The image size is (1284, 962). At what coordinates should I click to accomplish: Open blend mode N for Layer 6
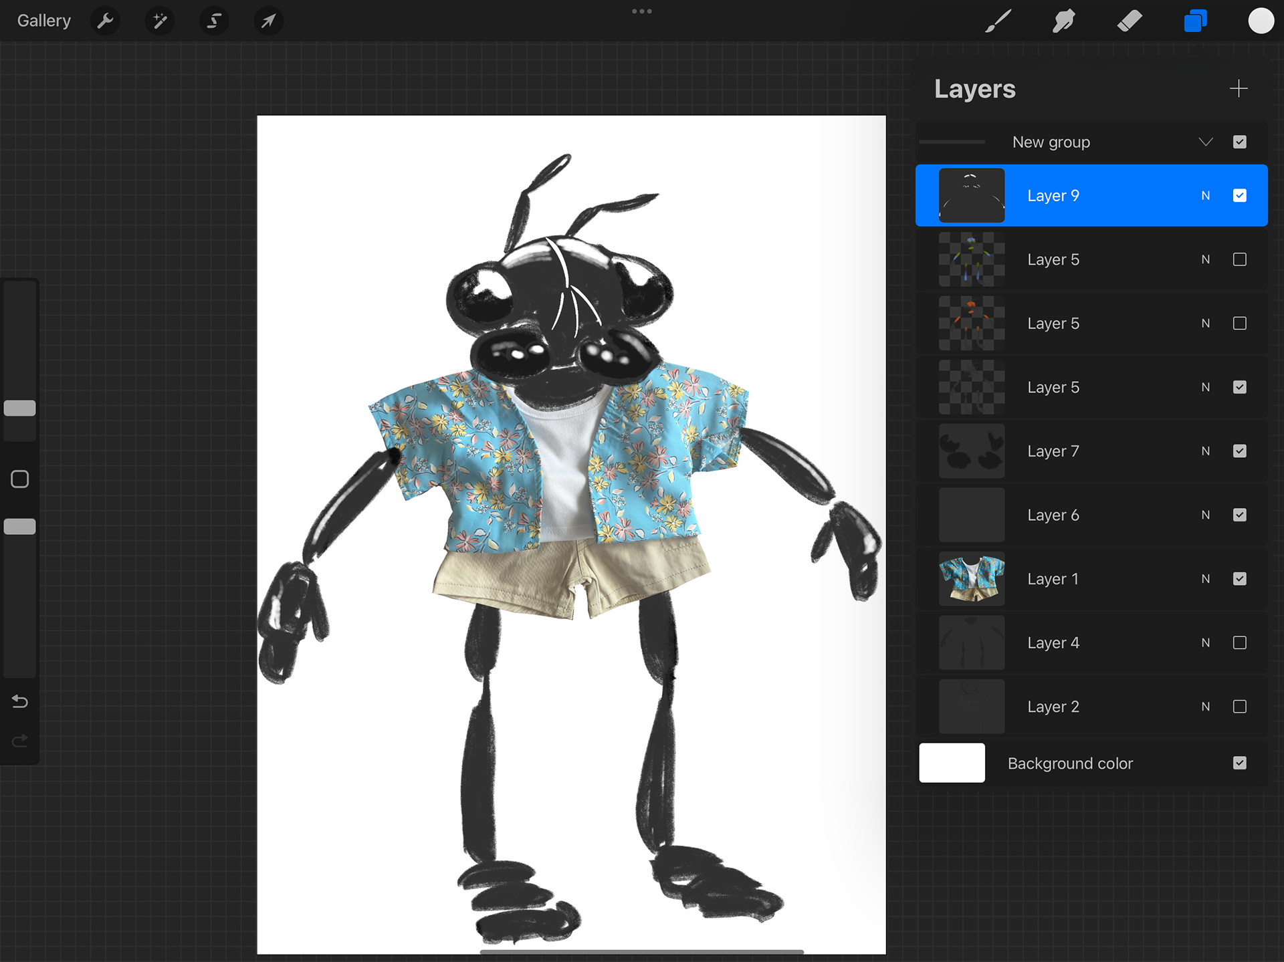click(x=1205, y=515)
